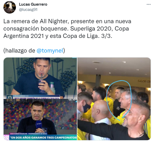The image size is (154, 143).
Task: Open the bottom-left TyC Sports interview photo
Action: (x=40, y=119)
